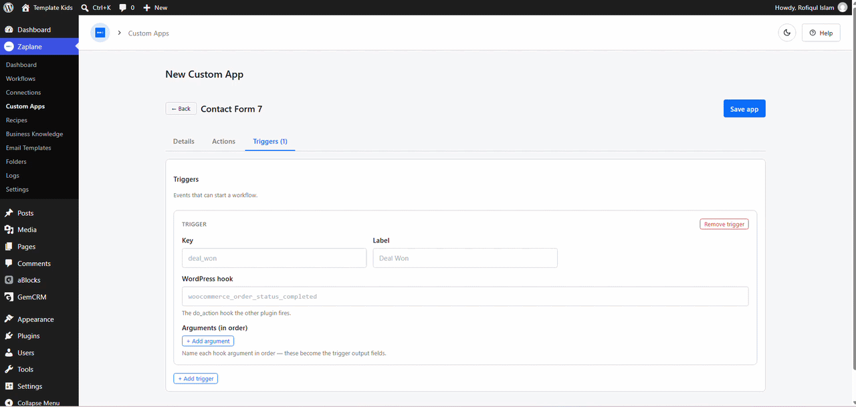Open Email Templates in Zaplane submenu
The width and height of the screenshot is (856, 407).
point(29,148)
